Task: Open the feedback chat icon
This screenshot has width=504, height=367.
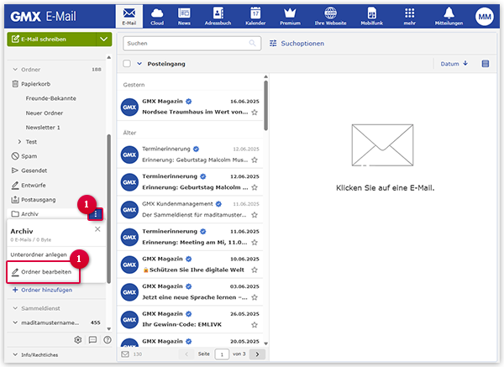Action: pos(92,339)
